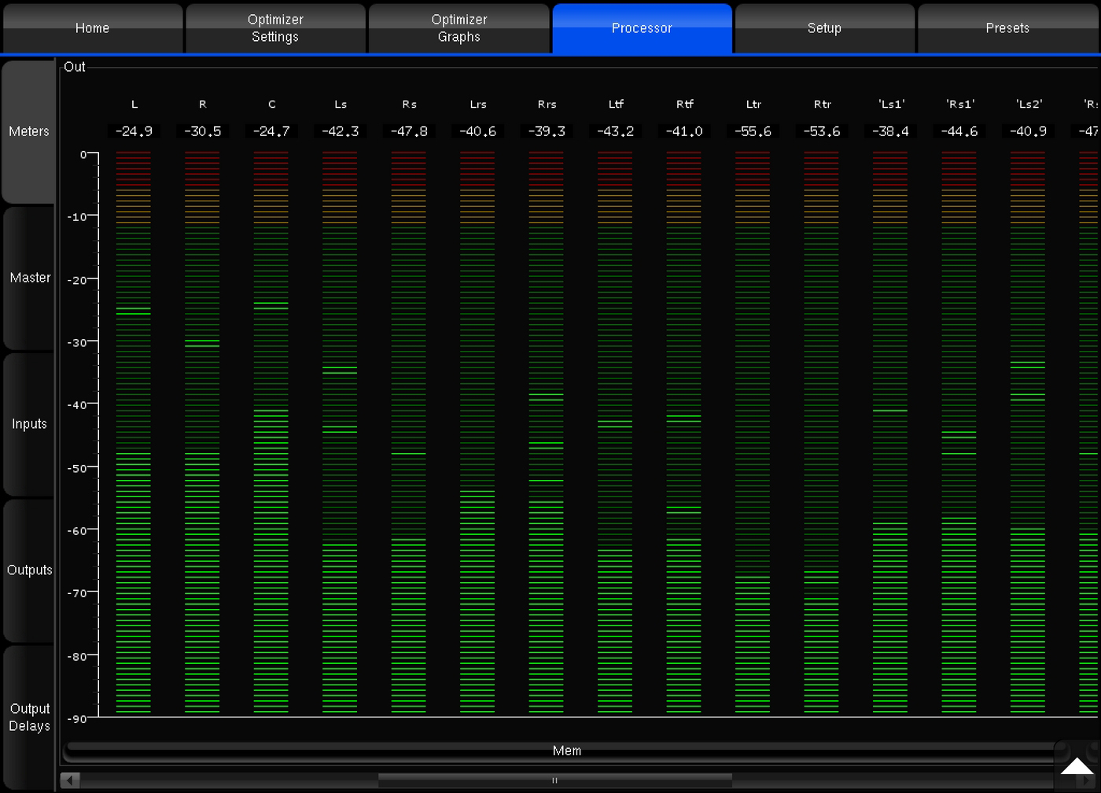This screenshot has height=793, width=1101.
Task: Open the Presets tab
Action: point(1007,28)
